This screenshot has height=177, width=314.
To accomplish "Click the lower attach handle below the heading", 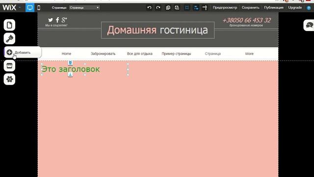I will [x=70, y=75].
